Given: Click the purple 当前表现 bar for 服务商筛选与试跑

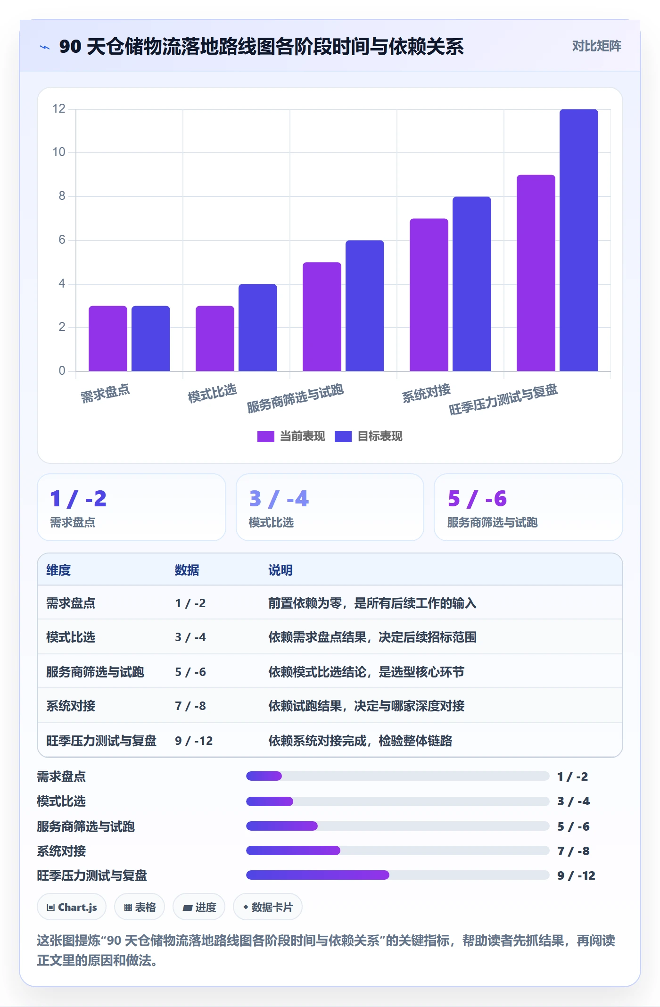Looking at the screenshot, I should [322, 317].
